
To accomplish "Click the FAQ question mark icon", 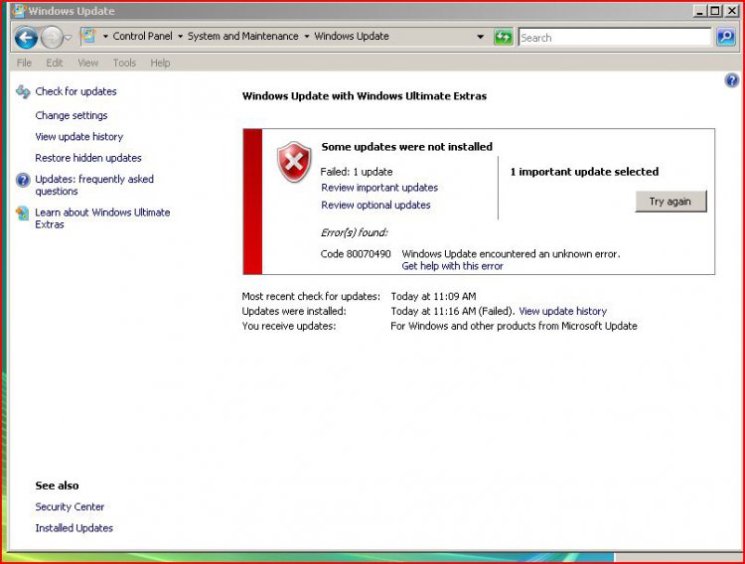I will click(x=23, y=180).
